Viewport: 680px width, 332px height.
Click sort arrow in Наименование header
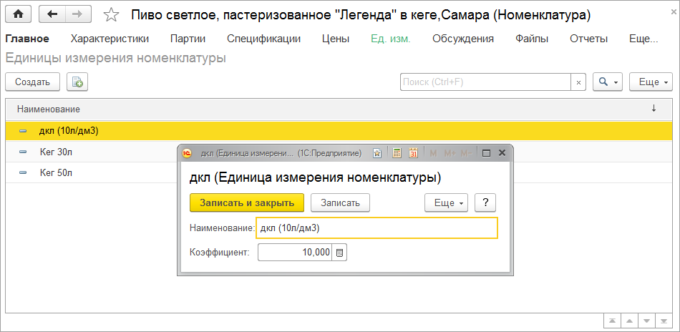(x=654, y=109)
